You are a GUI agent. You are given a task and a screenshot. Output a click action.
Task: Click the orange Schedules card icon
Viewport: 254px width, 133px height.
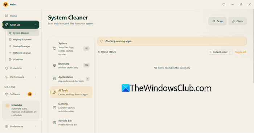7,106
